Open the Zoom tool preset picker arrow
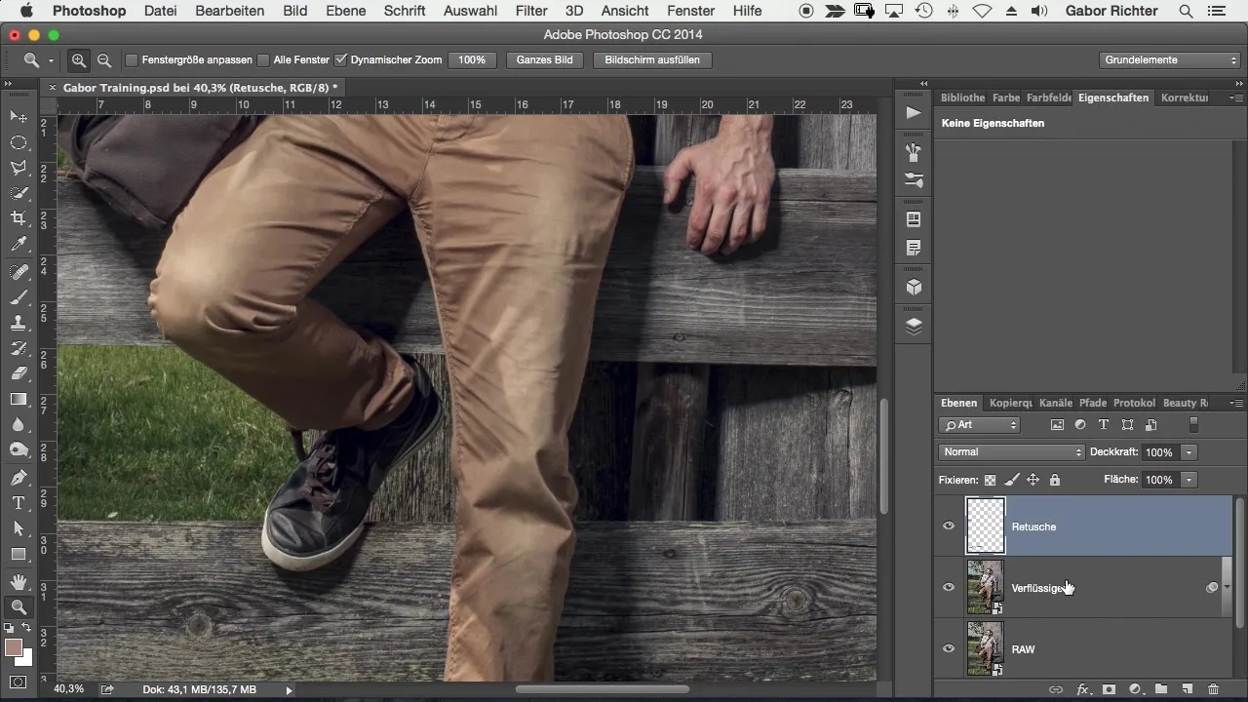The width and height of the screenshot is (1248, 702). tap(51, 60)
